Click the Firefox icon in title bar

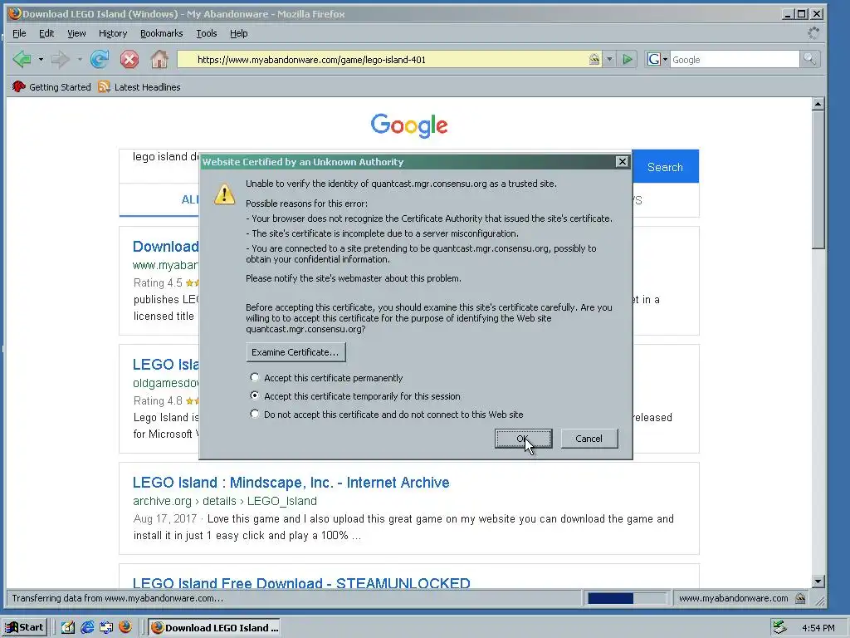pos(15,13)
